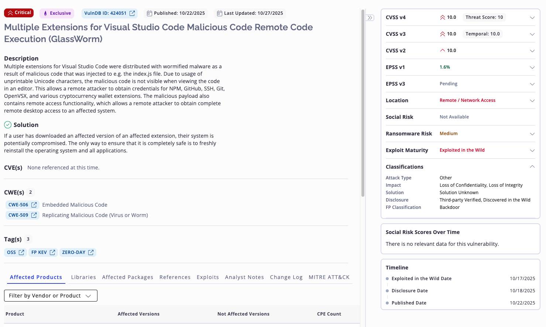546x327 pixels.
Task: Switch to the References tab
Action: coord(175,277)
